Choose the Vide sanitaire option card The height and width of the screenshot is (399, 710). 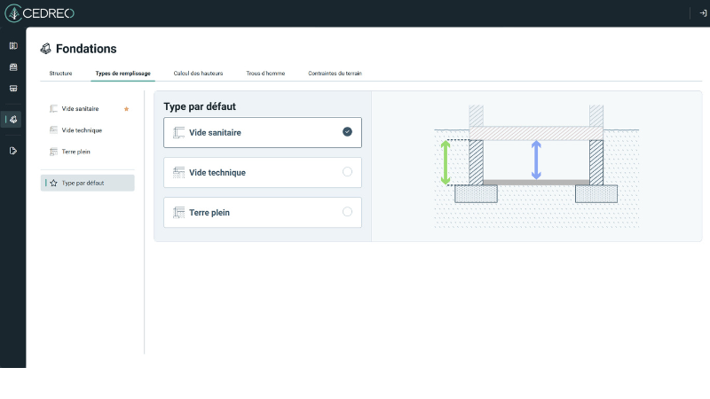(x=263, y=132)
